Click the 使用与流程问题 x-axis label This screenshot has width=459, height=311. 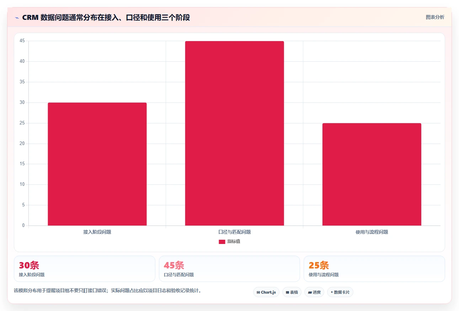372,232
